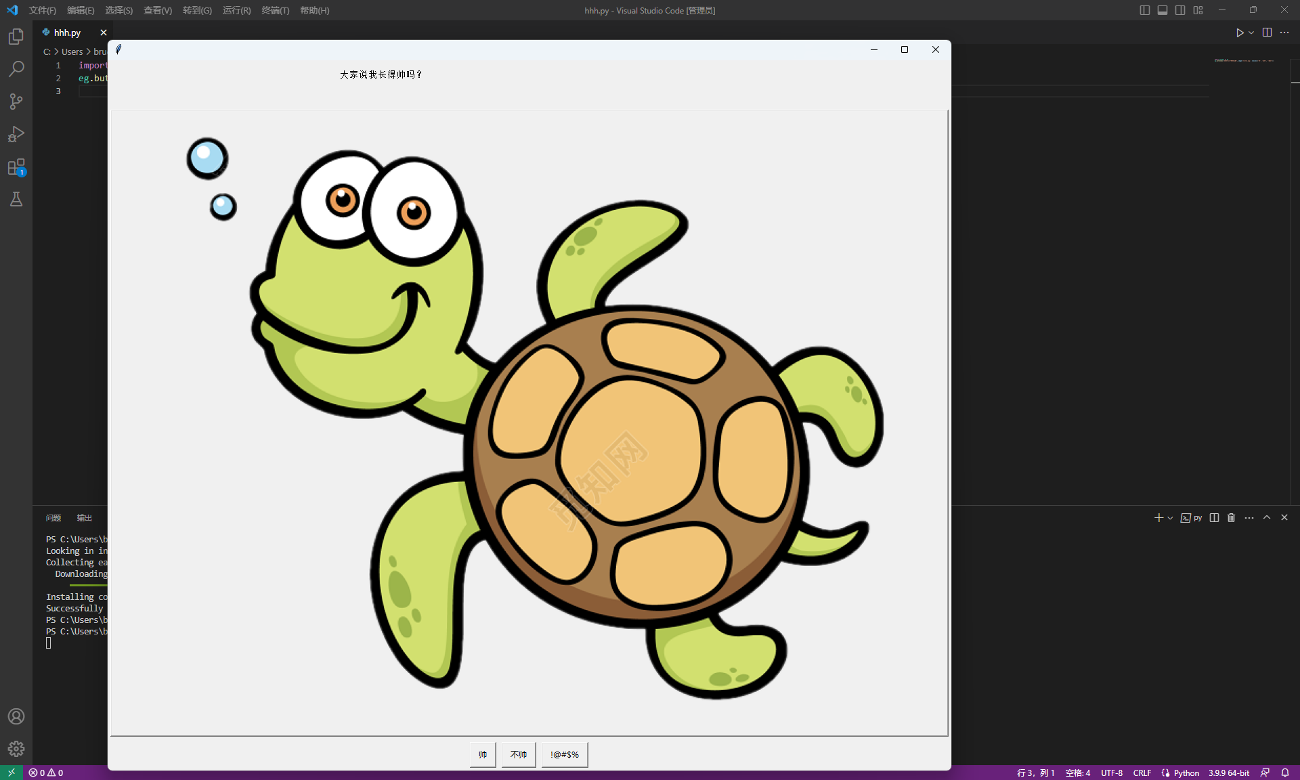Click the turtle image in dialog
The image size is (1300, 780).
(x=529, y=423)
